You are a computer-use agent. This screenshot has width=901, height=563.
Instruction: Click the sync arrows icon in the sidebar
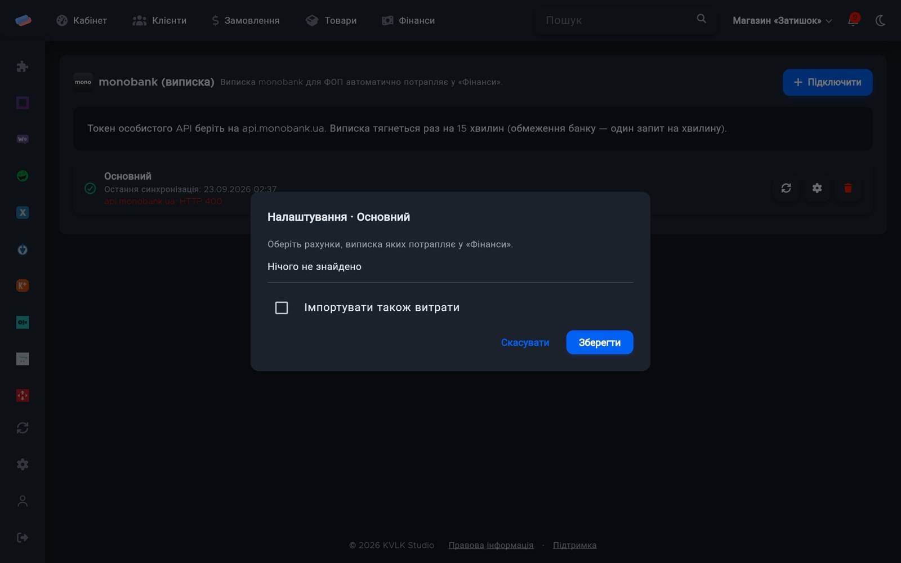pos(23,428)
